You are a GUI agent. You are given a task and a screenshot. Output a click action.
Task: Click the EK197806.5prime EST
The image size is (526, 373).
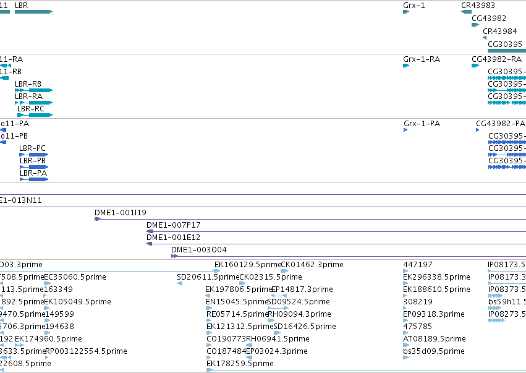[208, 296]
